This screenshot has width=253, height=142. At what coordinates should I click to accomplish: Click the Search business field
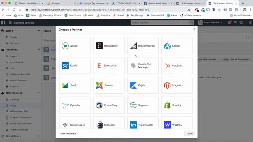(x=160, y=23)
